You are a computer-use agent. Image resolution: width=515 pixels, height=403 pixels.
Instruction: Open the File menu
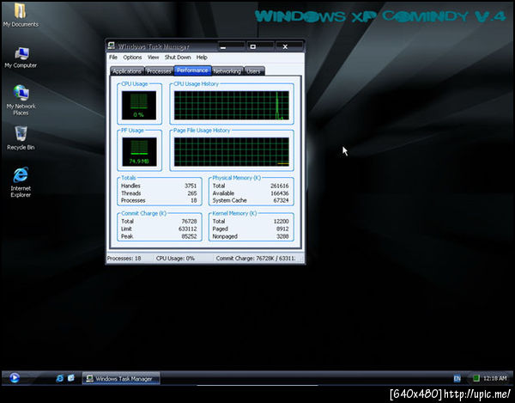[x=113, y=58]
